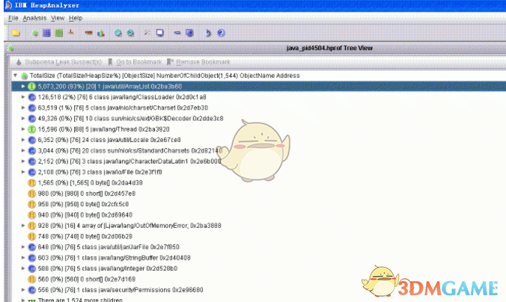506x302 pixels.
Task: Click the blue monitor toolbar icon
Action: click(x=189, y=33)
